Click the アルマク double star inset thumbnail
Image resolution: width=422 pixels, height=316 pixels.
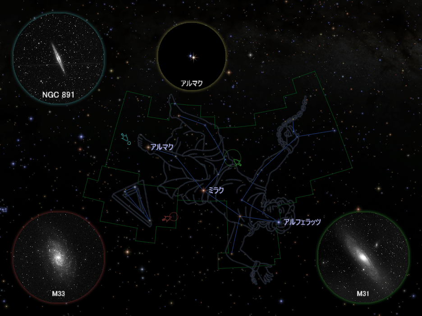(x=192, y=56)
